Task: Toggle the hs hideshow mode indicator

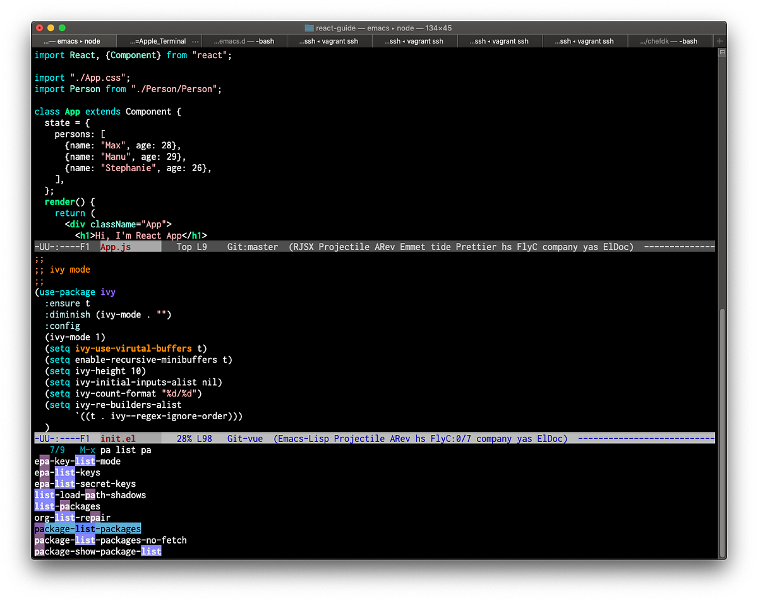Action: 506,247
